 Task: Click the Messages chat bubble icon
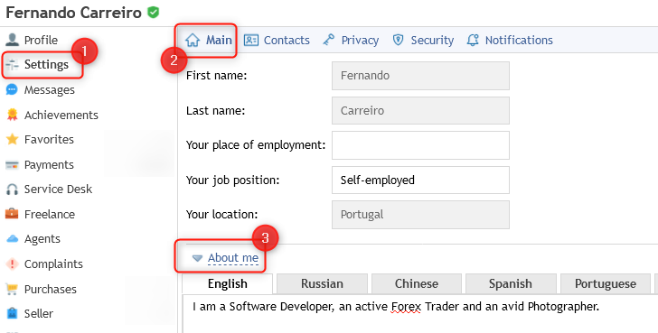point(12,89)
